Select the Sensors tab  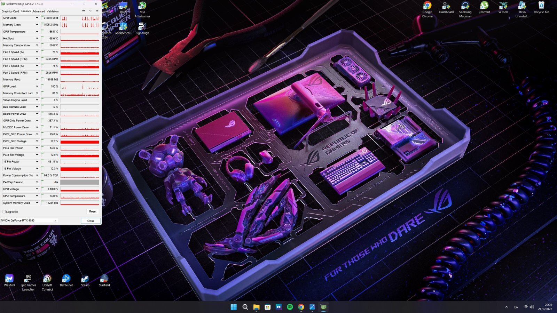(26, 11)
